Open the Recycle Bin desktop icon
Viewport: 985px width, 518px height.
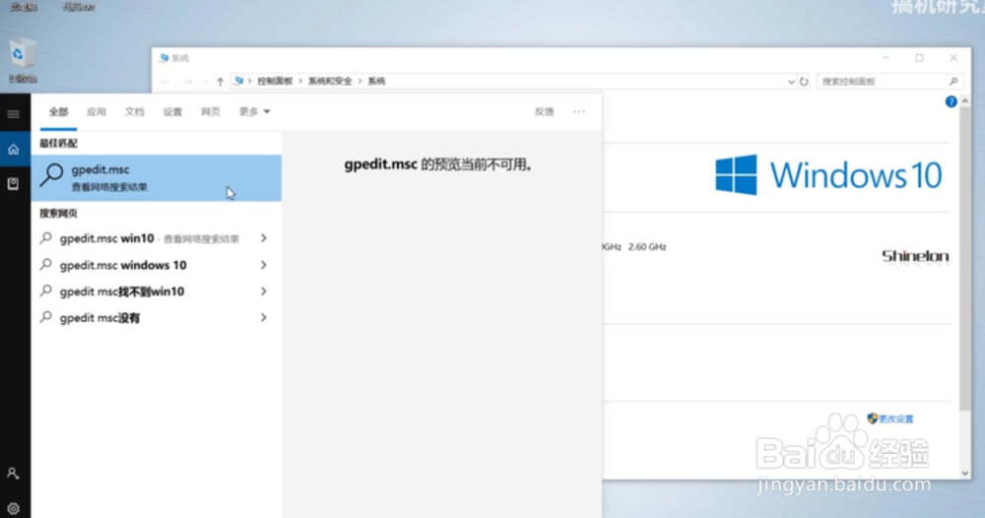tap(24, 60)
